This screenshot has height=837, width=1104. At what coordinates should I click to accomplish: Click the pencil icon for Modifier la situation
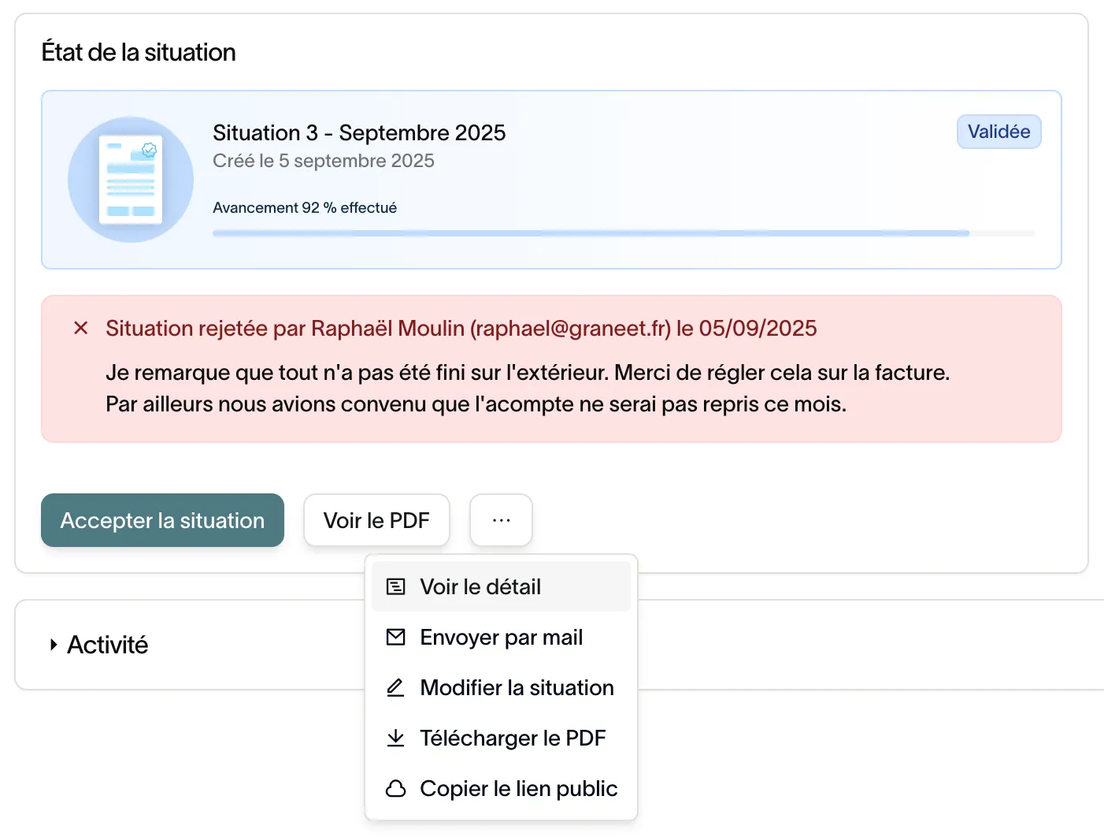tap(395, 687)
